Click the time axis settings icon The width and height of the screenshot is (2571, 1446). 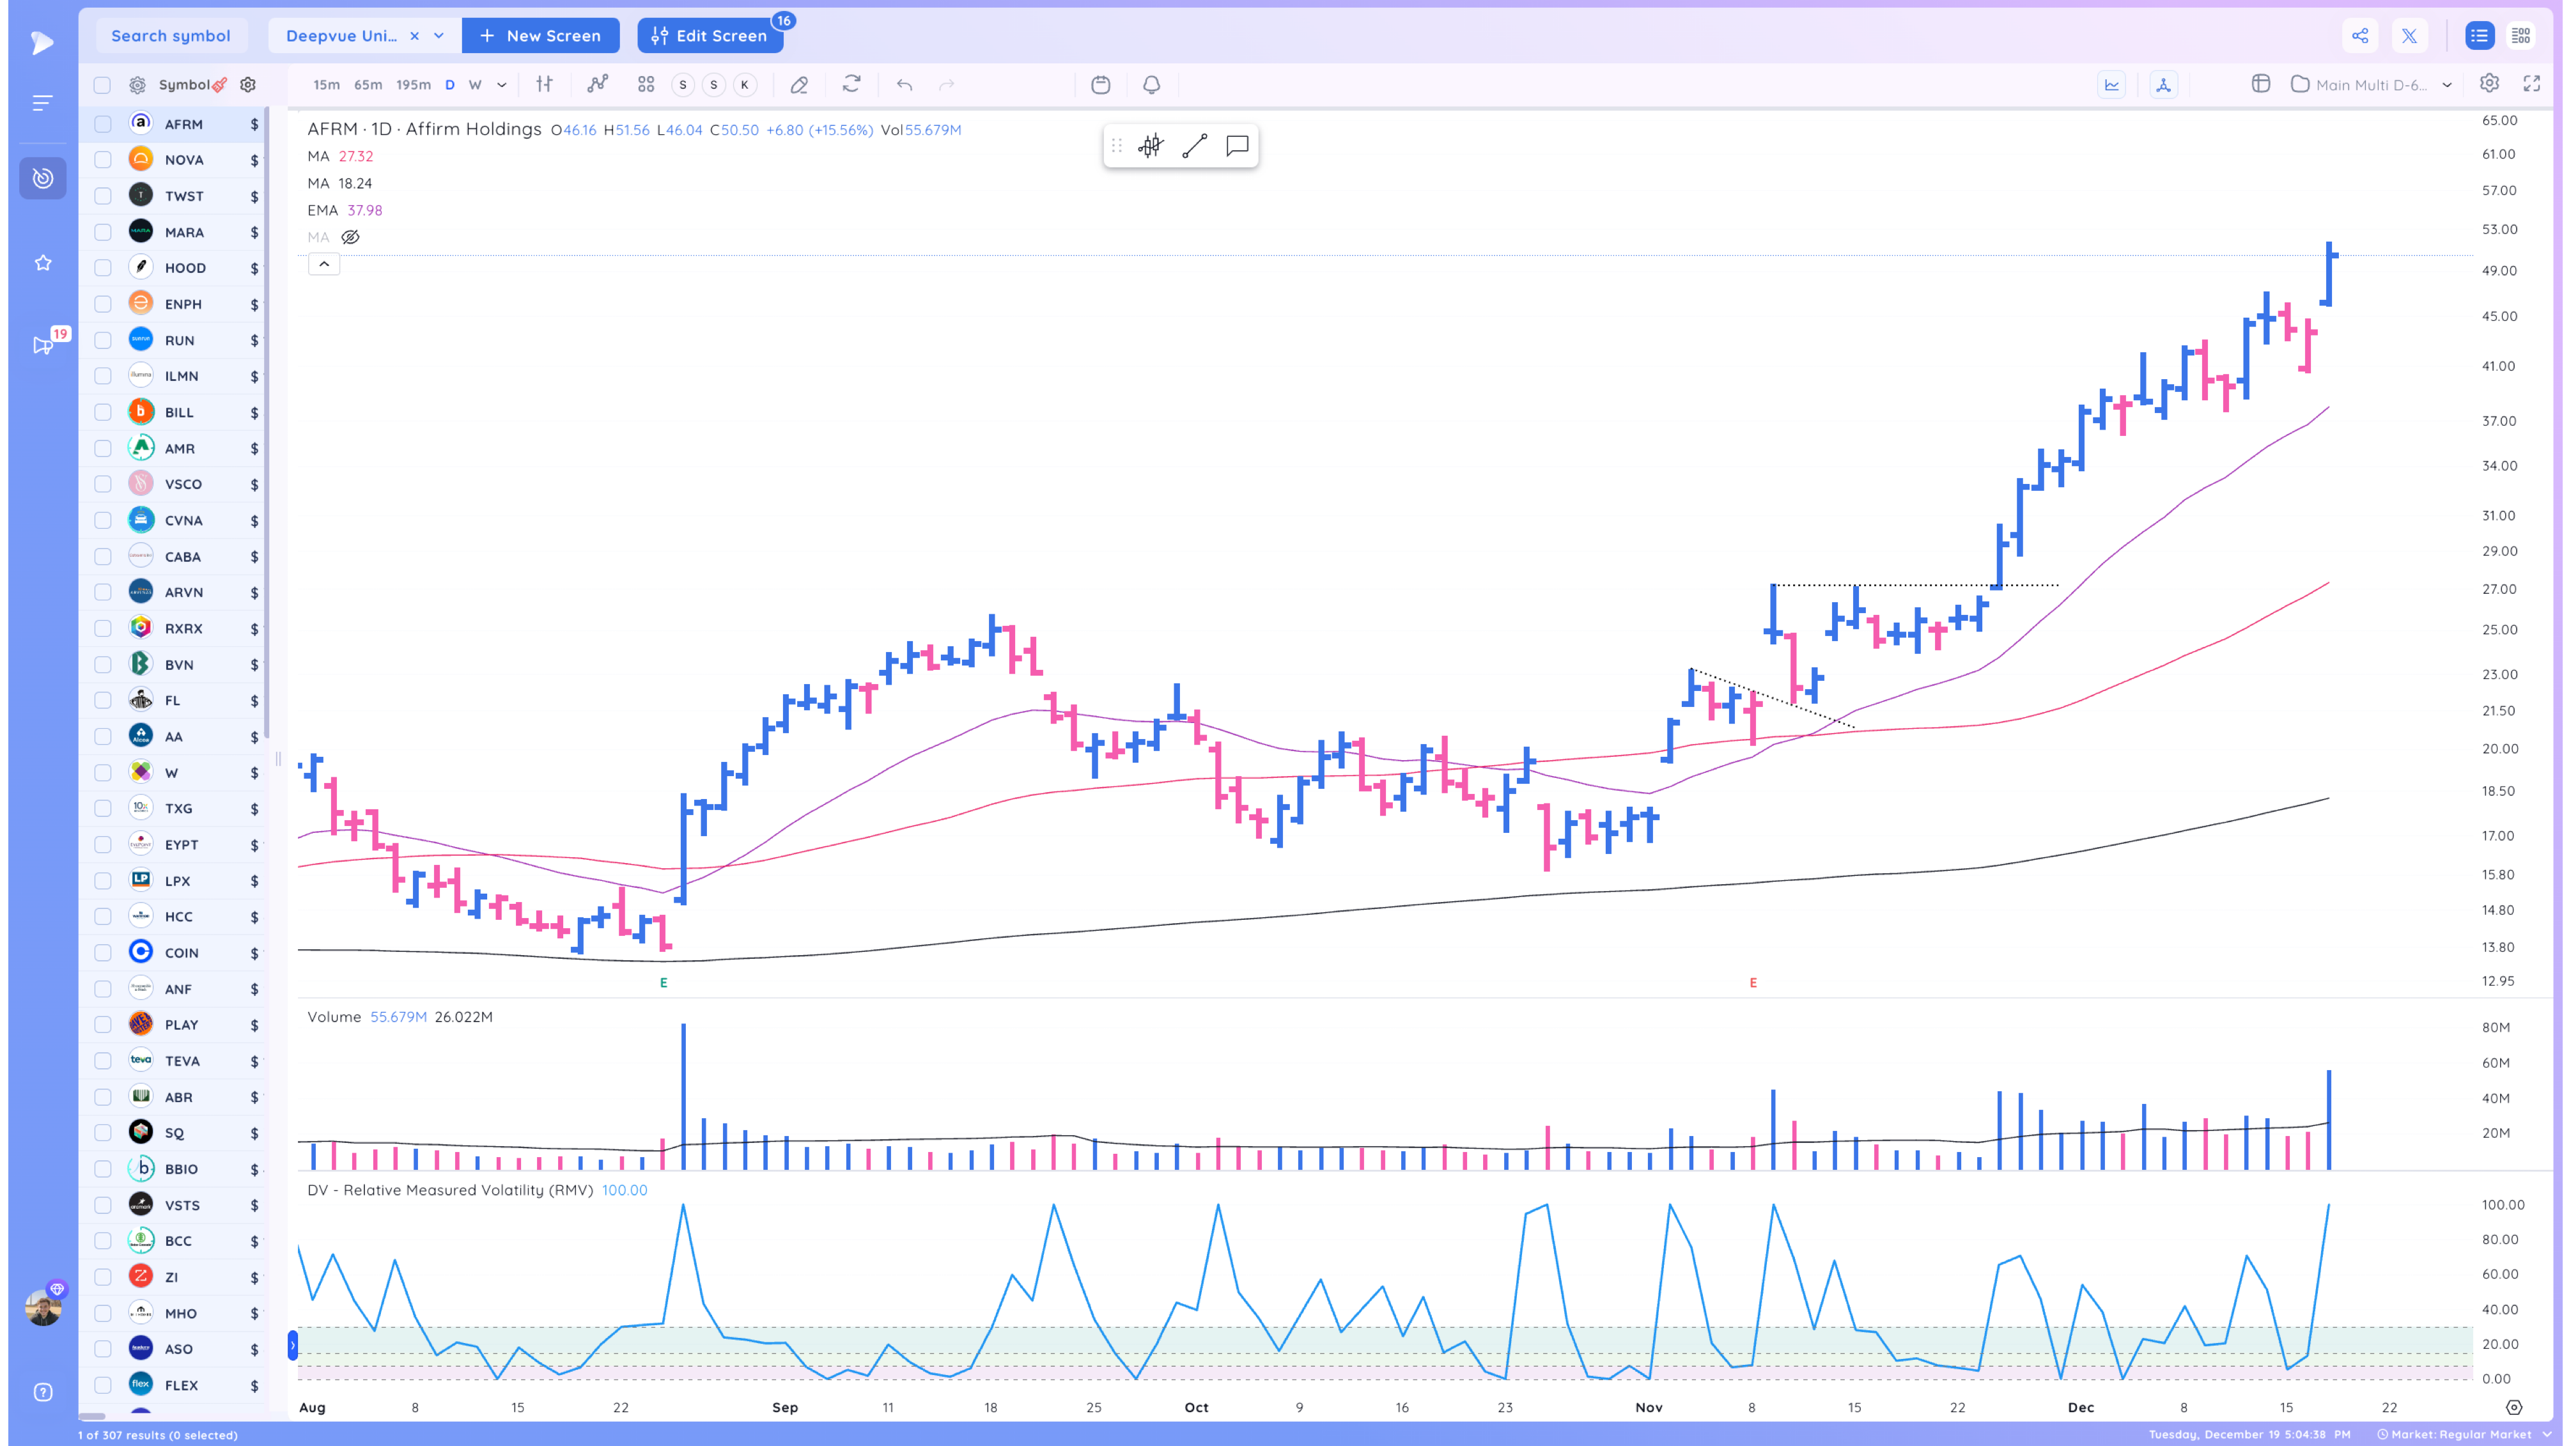tap(2514, 1407)
